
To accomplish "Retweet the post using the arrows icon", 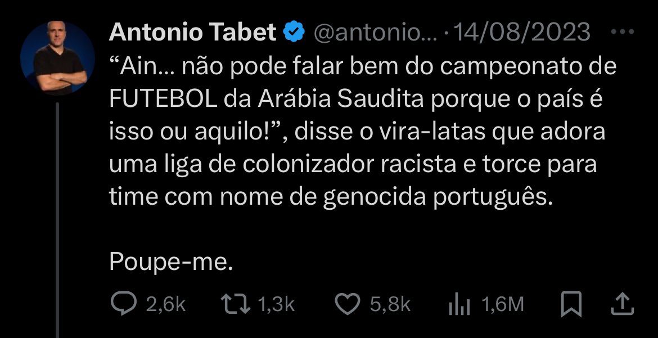I will pyautogui.click(x=236, y=304).
